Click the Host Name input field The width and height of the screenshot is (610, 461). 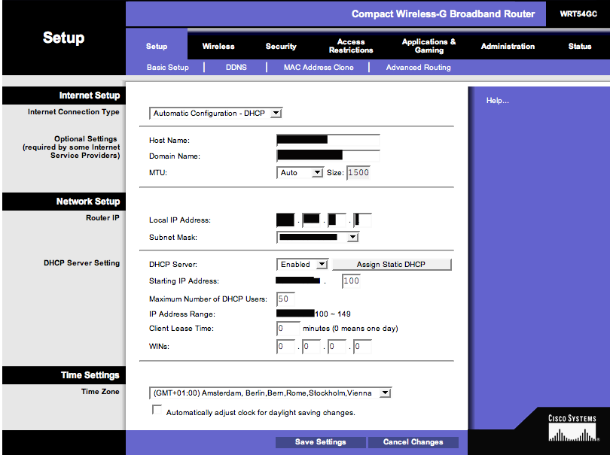point(328,140)
